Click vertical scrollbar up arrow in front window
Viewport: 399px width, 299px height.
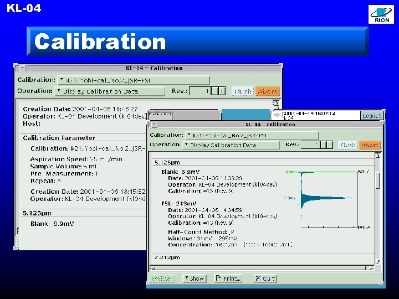(x=378, y=156)
